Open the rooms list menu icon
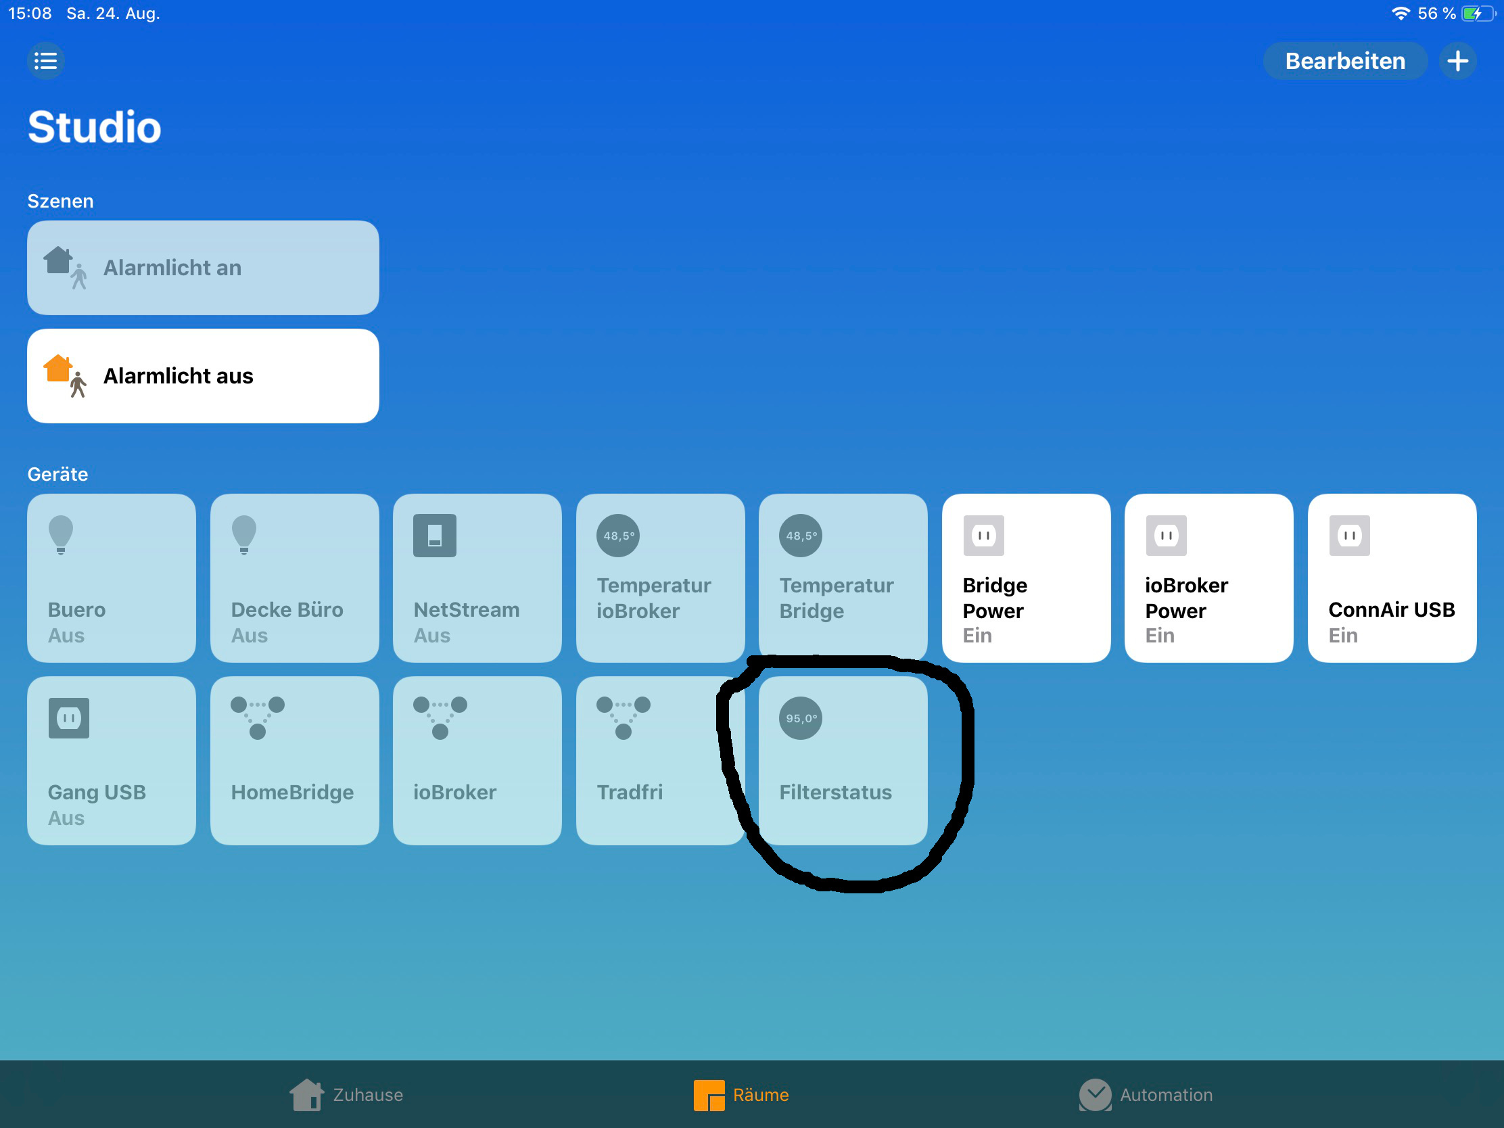The height and width of the screenshot is (1128, 1504). [x=45, y=61]
